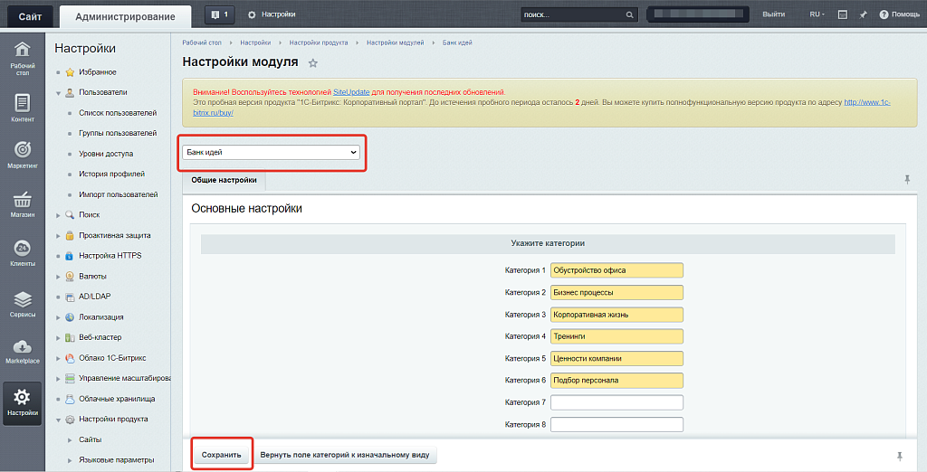
Task: Open the Банк идей module dropdown
Action: coord(271,153)
